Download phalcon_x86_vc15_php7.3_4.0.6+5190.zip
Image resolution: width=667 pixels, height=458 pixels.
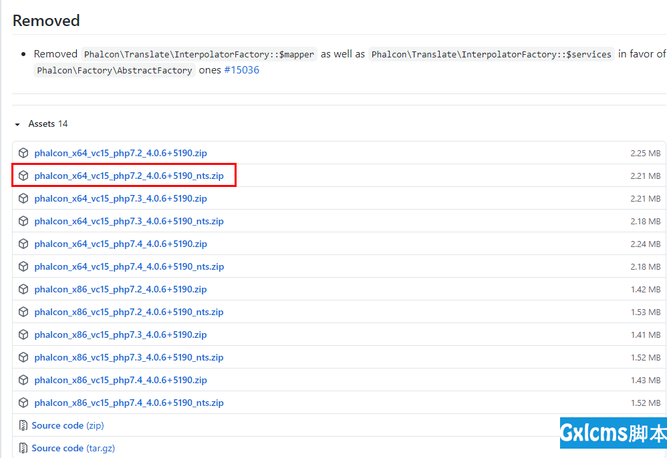(121, 334)
